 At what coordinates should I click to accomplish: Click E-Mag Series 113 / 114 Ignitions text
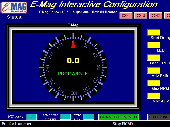tap(64, 12)
